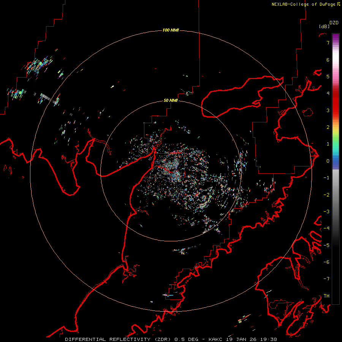The width and height of the screenshot is (342, 342).
Task: Click the KAKC station identifier
Action: [215, 339]
